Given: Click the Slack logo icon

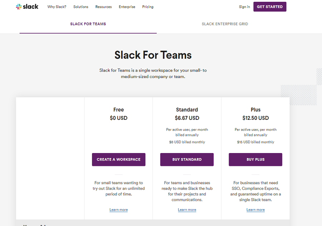Looking at the screenshot, I should pos(19,7).
